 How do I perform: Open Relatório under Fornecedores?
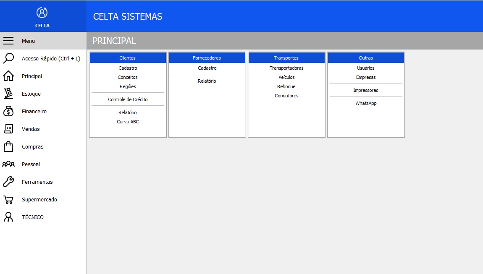pos(207,81)
